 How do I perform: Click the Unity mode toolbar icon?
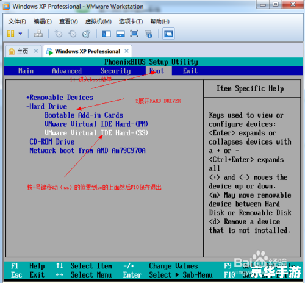(148, 34)
